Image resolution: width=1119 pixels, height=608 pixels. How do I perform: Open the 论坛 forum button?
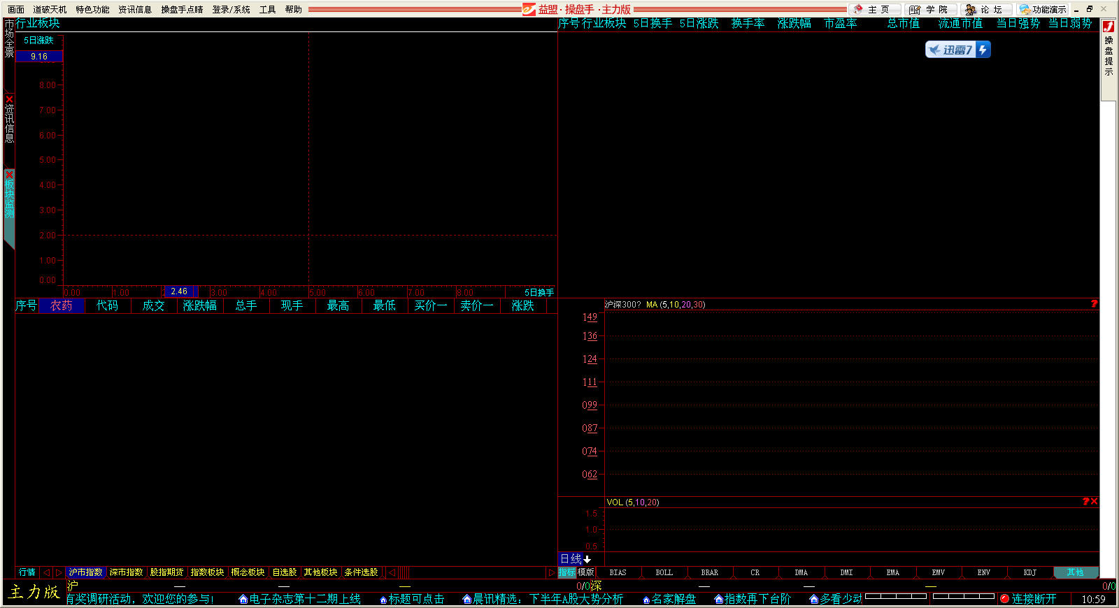click(x=988, y=9)
